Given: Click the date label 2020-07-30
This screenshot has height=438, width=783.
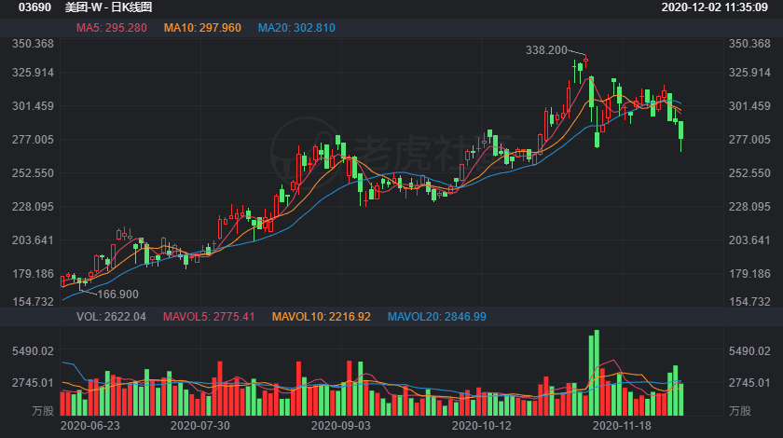Looking at the screenshot, I should pos(200,426).
